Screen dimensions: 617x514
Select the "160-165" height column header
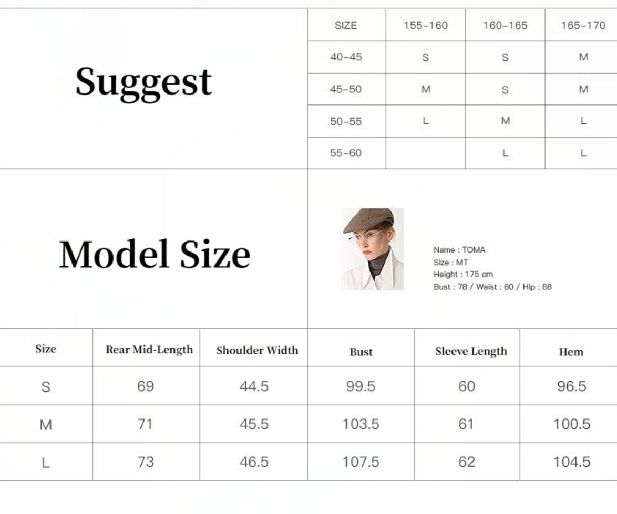[x=505, y=25]
